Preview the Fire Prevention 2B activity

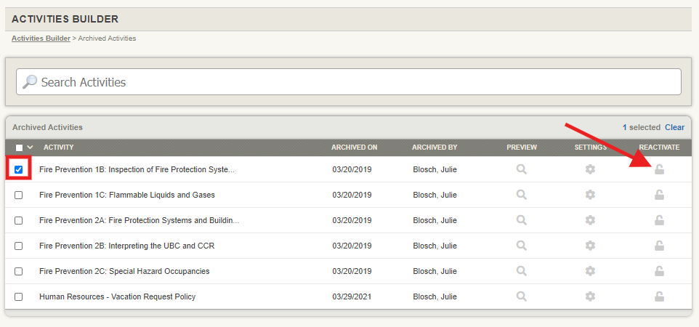click(x=521, y=246)
